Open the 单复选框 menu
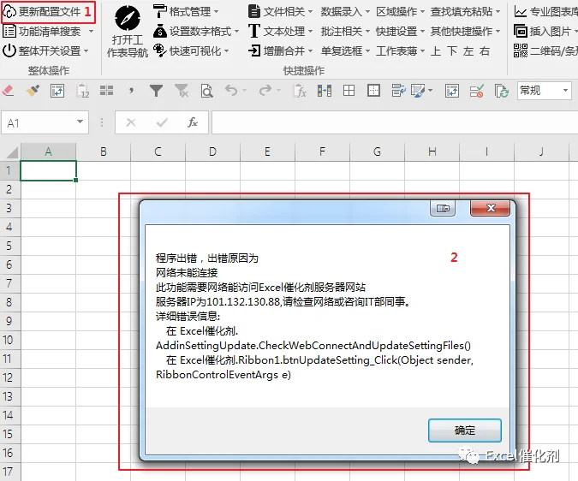The height and width of the screenshot is (481, 578). 345,50
